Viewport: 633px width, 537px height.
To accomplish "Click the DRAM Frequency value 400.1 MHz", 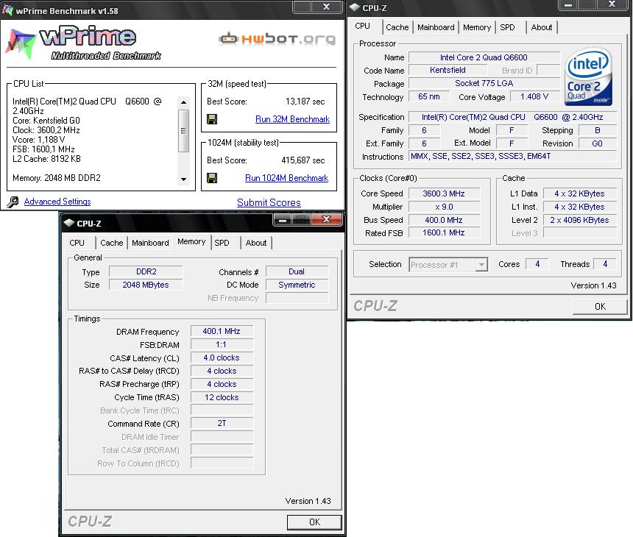I will tap(222, 331).
